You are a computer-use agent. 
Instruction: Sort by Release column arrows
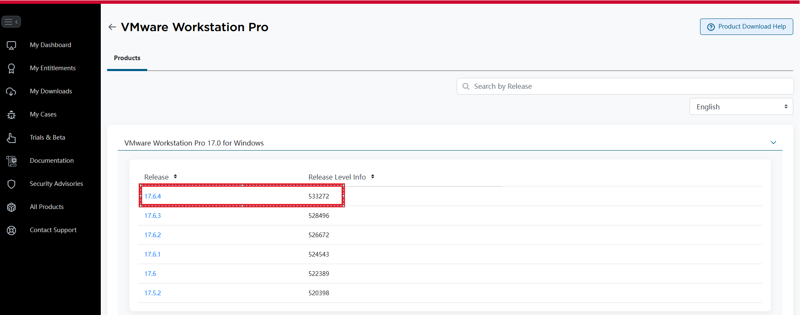(175, 177)
